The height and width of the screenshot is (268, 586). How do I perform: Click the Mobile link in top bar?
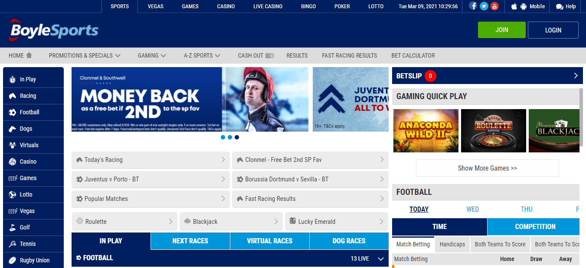click(537, 6)
